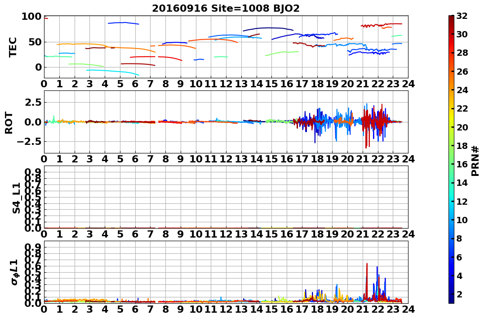Click colorbar tick value 4

tap(459, 275)
